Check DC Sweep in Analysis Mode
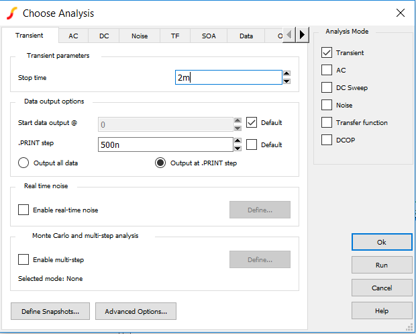Screen dimensions: 416x334 pyautogui.click(x=327, y=87)
